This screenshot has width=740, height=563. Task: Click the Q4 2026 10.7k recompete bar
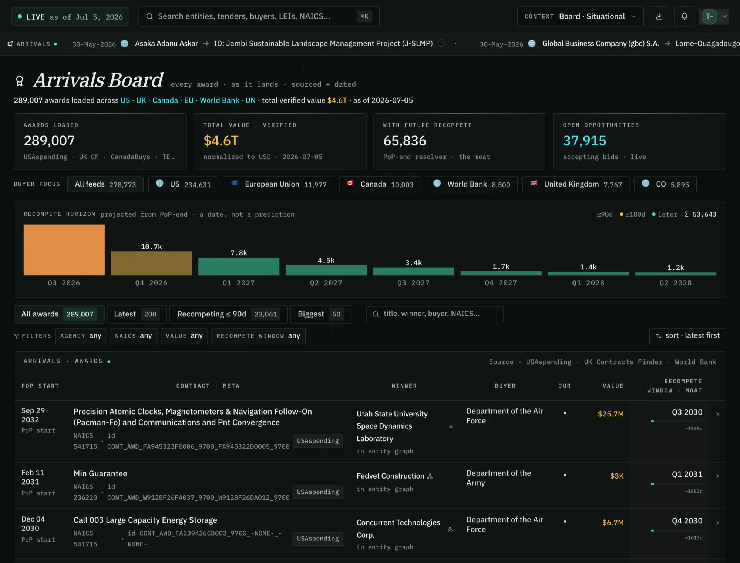(x=151, y=263)
